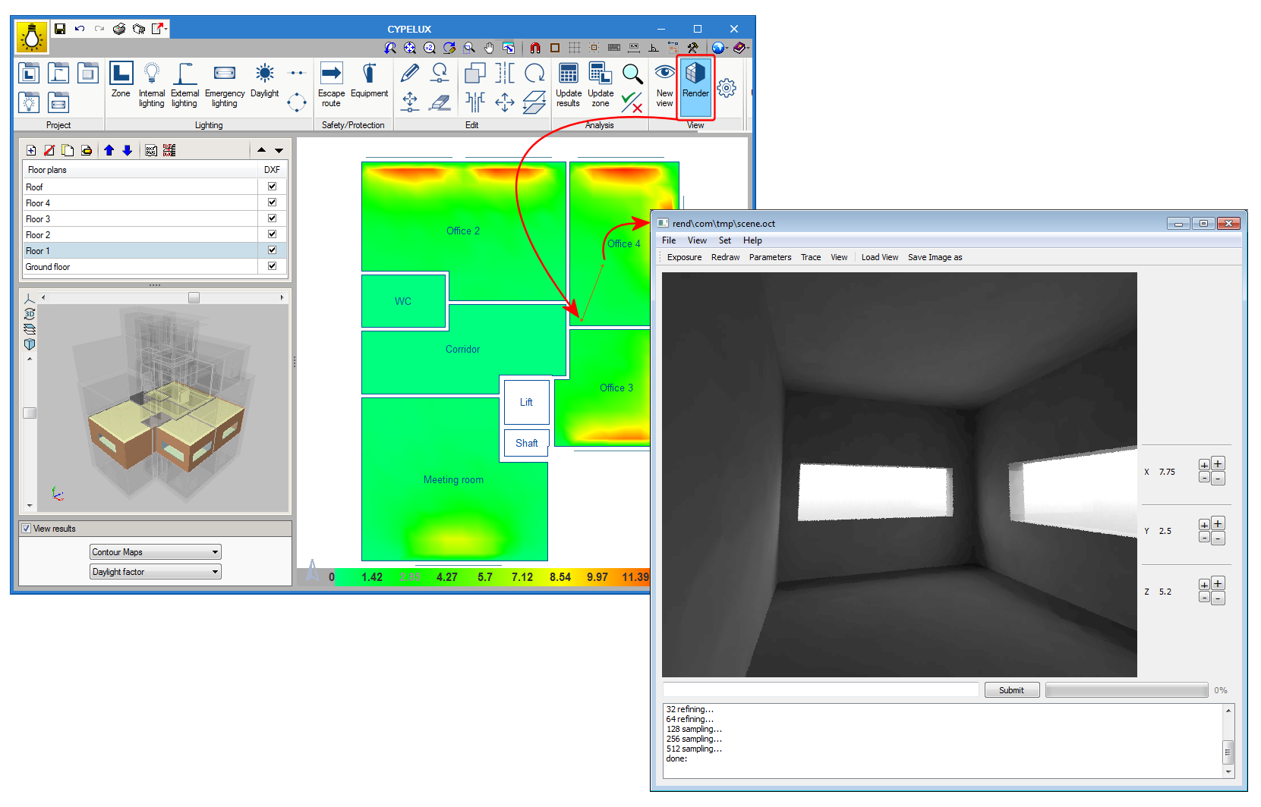Image resolution: width=1261 pixels, height=807 pixels.
Task: Add Equipment from the Safety/Protection group
Action: click(369, 80)
